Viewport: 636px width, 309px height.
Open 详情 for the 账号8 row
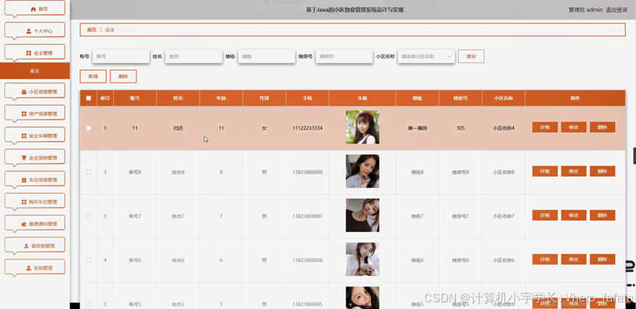[x=545, y=171]
